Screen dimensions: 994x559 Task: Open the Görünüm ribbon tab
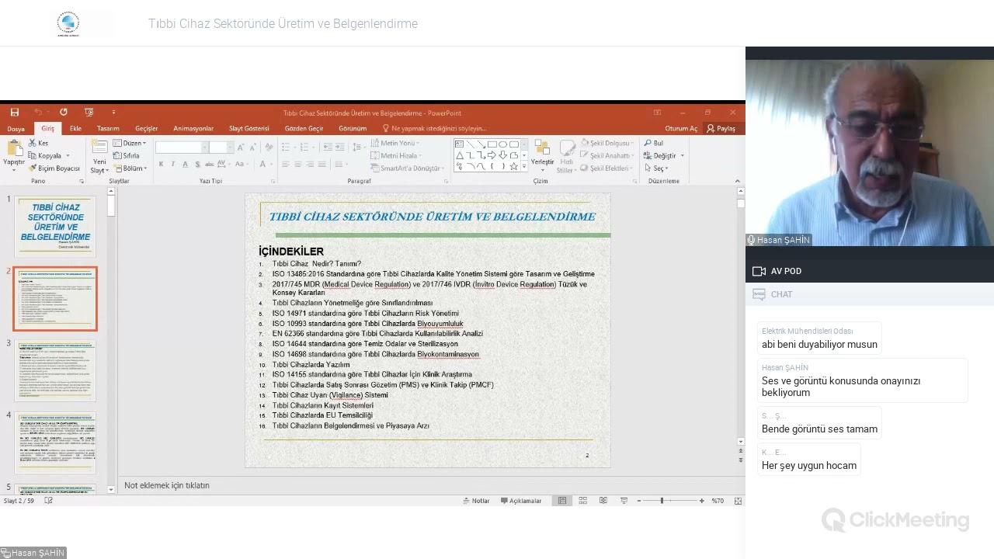(353, 129)
